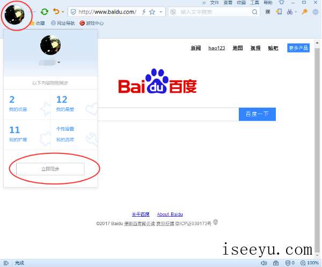Click the 立即同步 button
Image resolution: width=322 pixels, height=267 pixels.
(x=50, y=169)
